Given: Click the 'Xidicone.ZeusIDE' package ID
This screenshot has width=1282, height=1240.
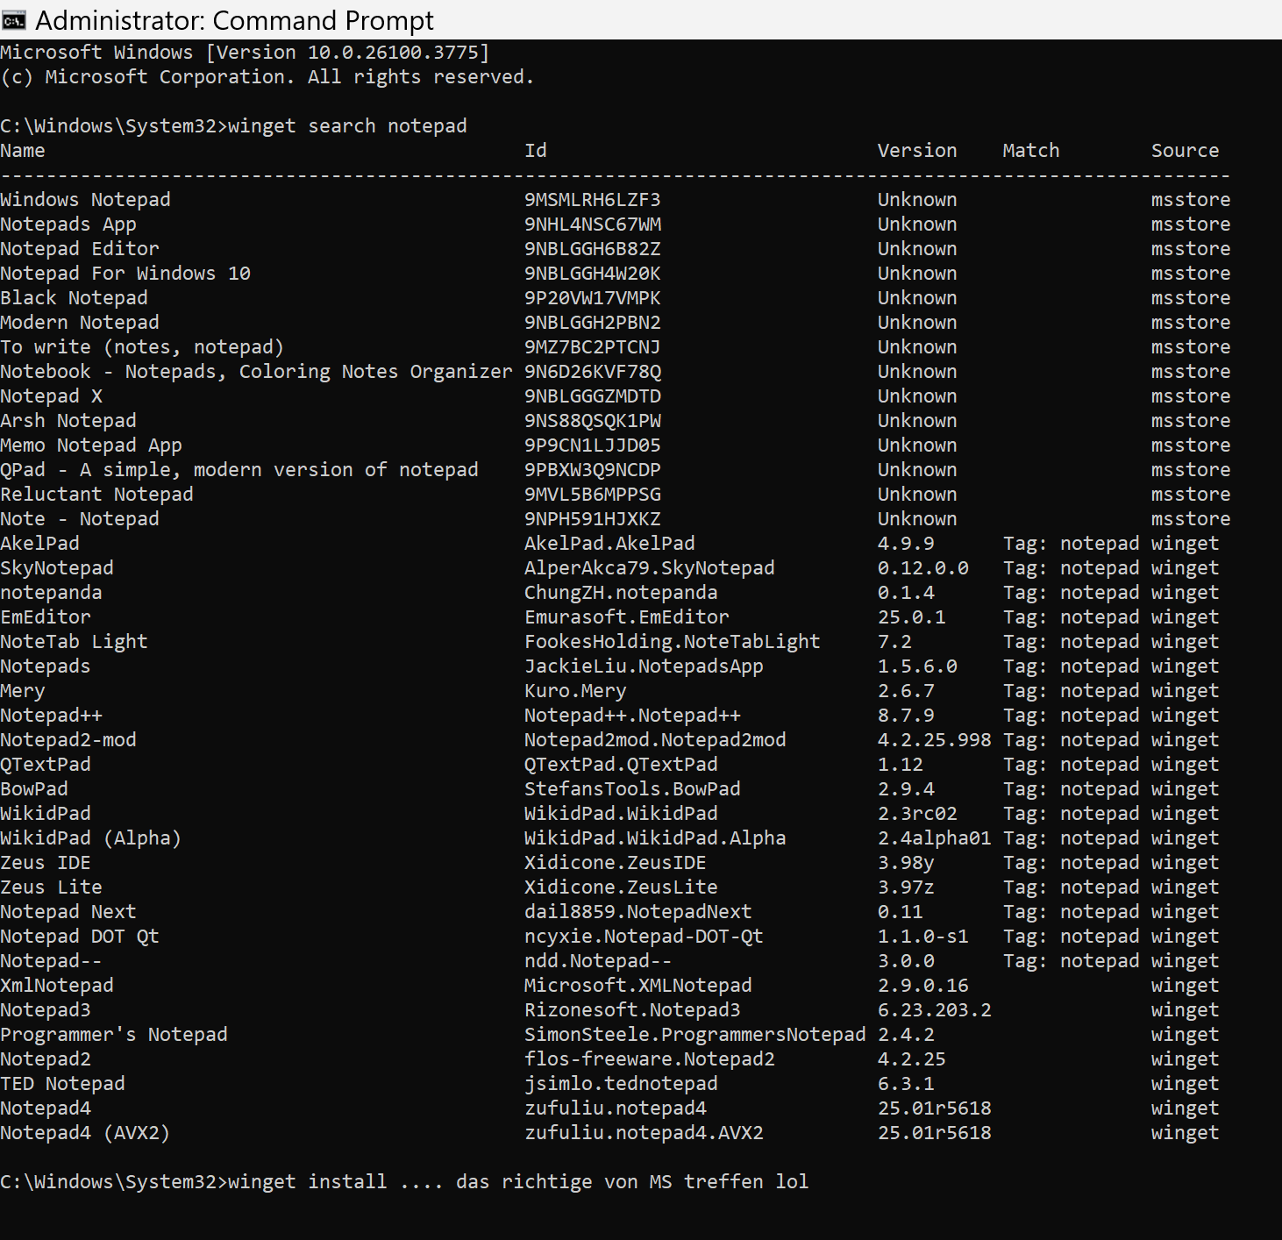Looking at the screenshot, I should [616, 863].
